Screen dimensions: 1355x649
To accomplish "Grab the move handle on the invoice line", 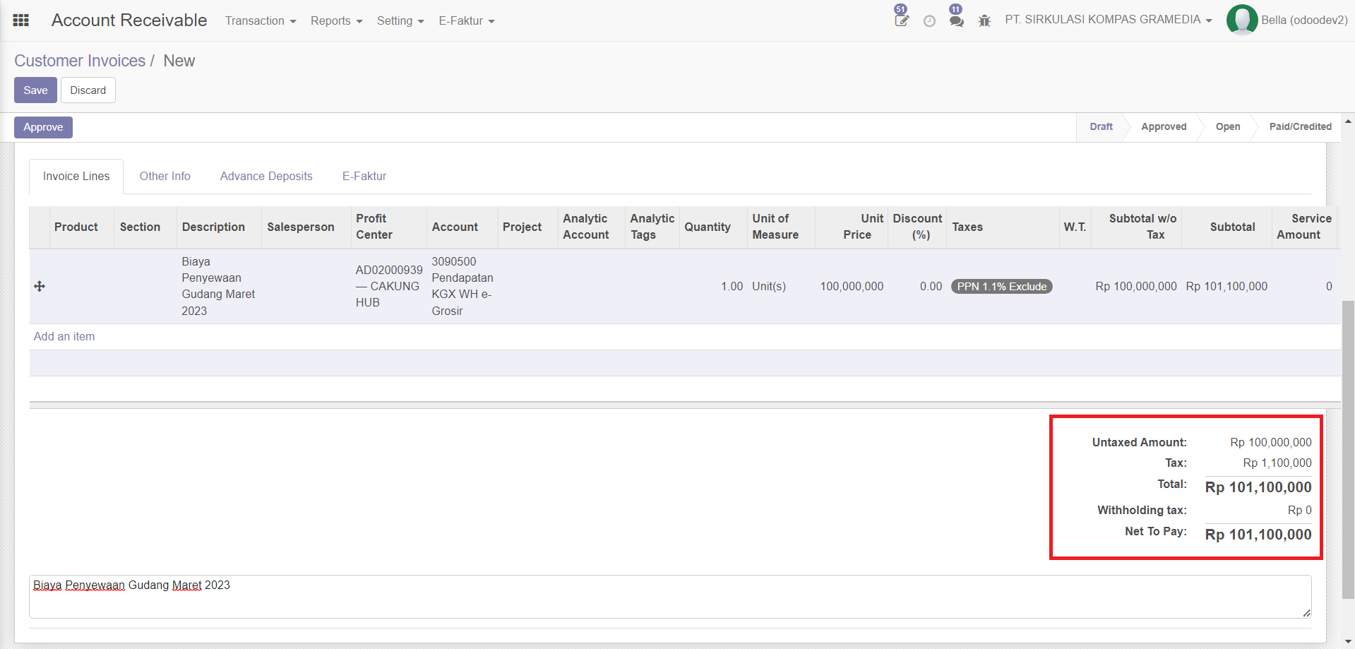I will tap(40, 286).
